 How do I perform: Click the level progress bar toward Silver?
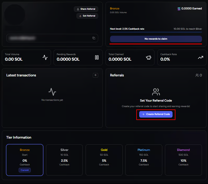pyautogui.click(x=156, y=32)
